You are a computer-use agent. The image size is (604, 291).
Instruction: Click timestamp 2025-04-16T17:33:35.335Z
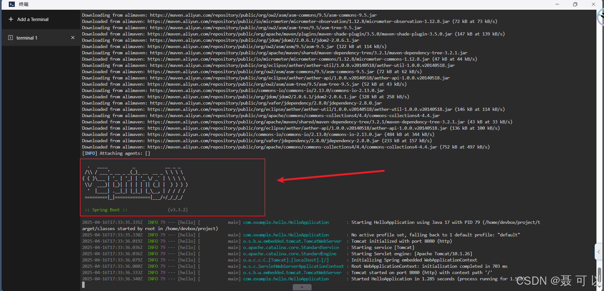coord(112,222)
